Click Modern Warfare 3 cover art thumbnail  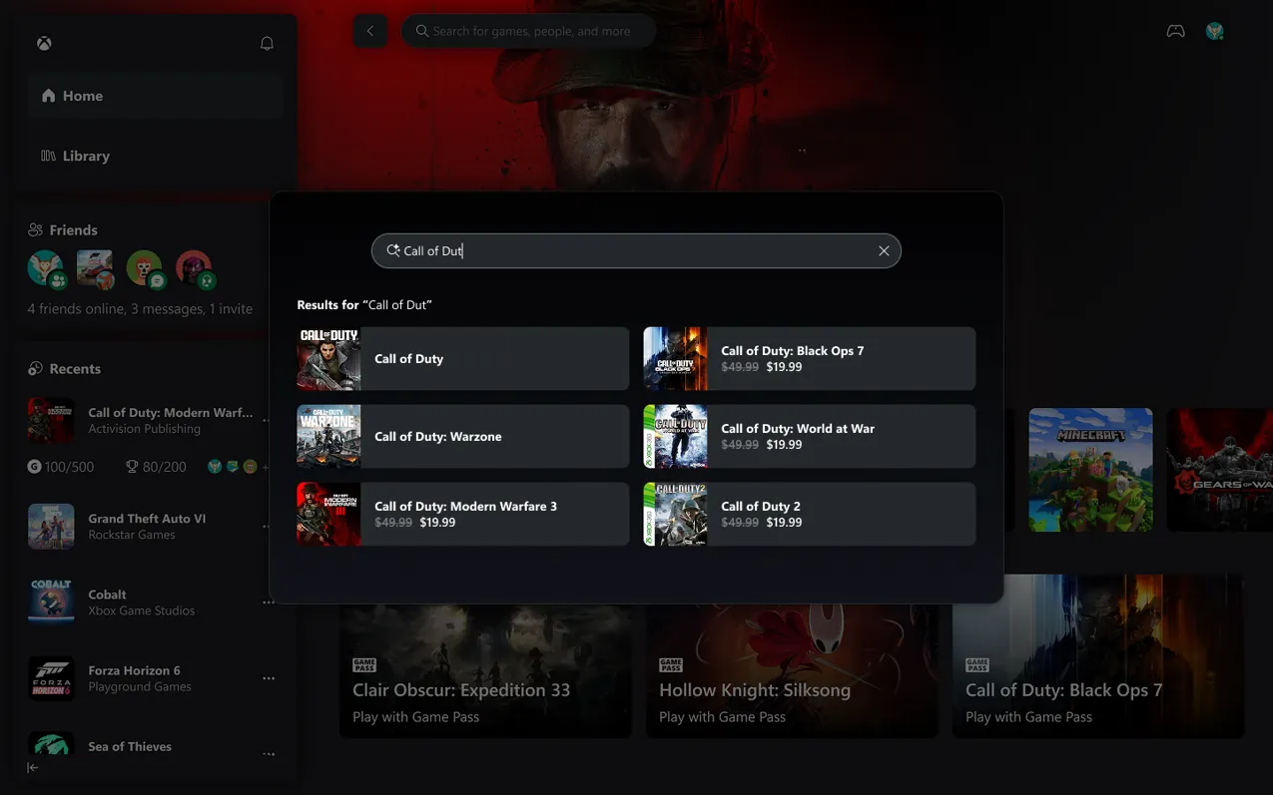point(328,514)
